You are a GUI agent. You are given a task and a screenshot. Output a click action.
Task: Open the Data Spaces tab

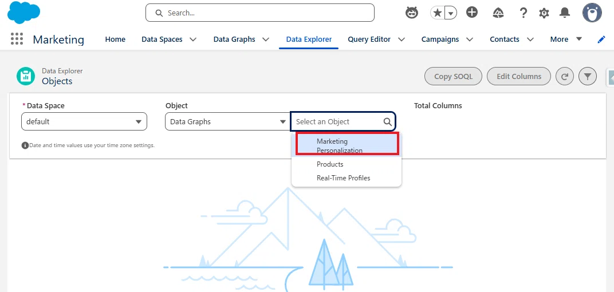[162, 39]
